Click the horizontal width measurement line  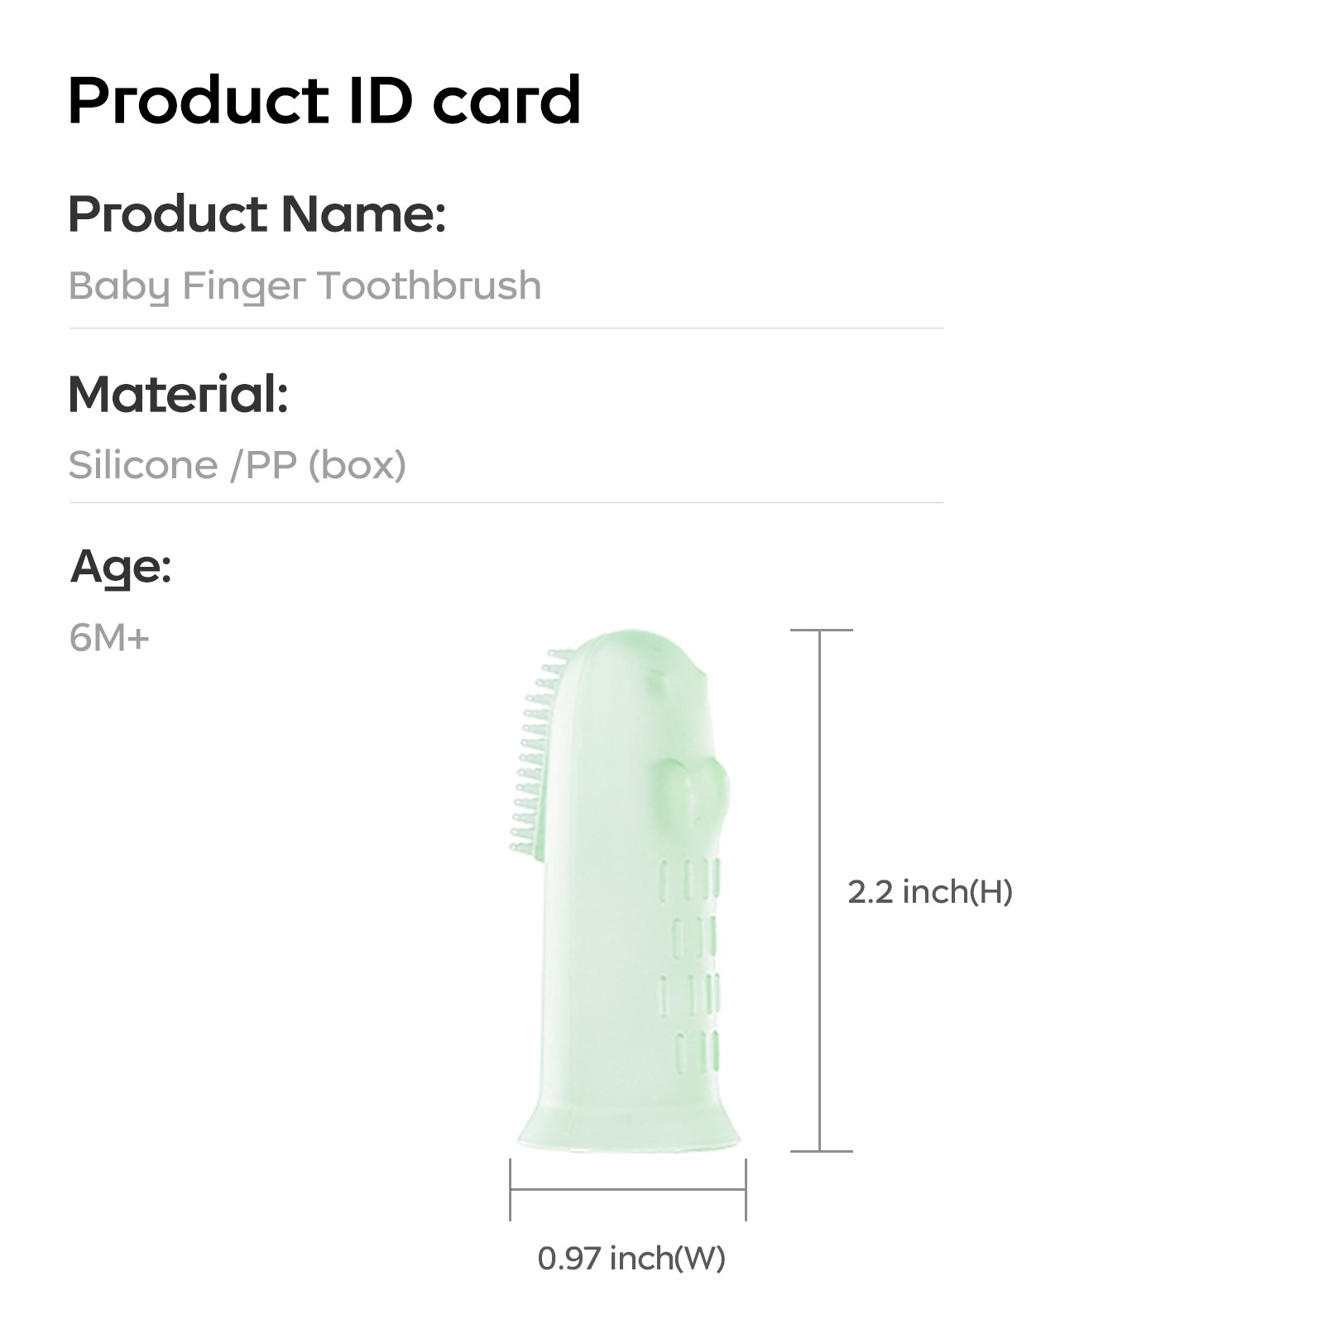coord(628,1190)
